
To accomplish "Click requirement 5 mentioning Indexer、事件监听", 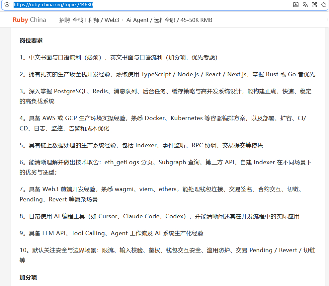I will 141,145.
